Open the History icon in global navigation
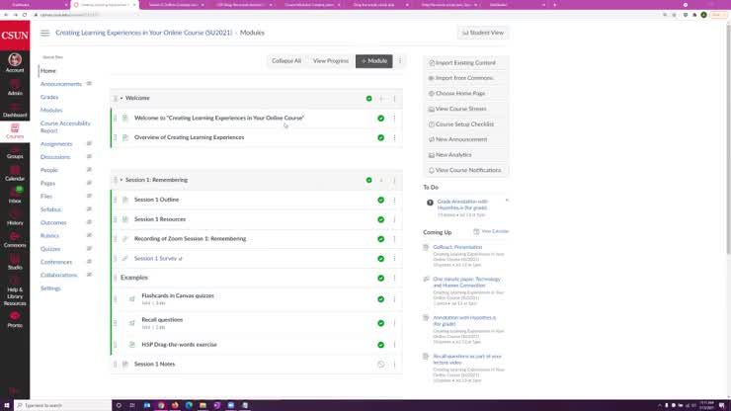This screenshot has width=731, height=411. click(x=15, y=218)
